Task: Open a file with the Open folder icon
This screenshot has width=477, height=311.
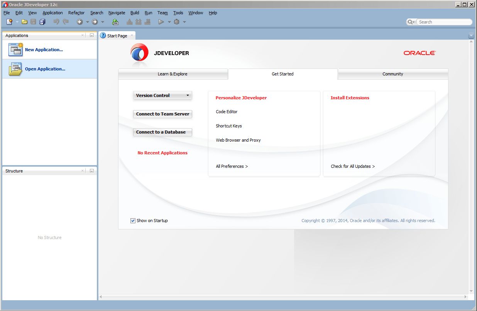Action: coord(24,22)
